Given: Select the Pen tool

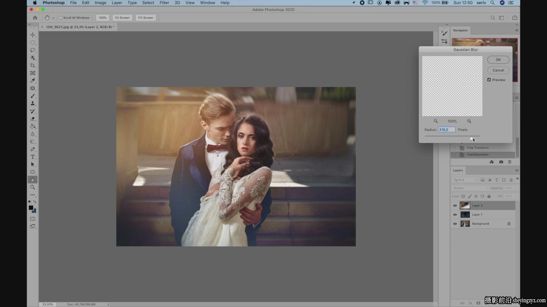Looking at the screenshot, I should [x=33, y=149].
